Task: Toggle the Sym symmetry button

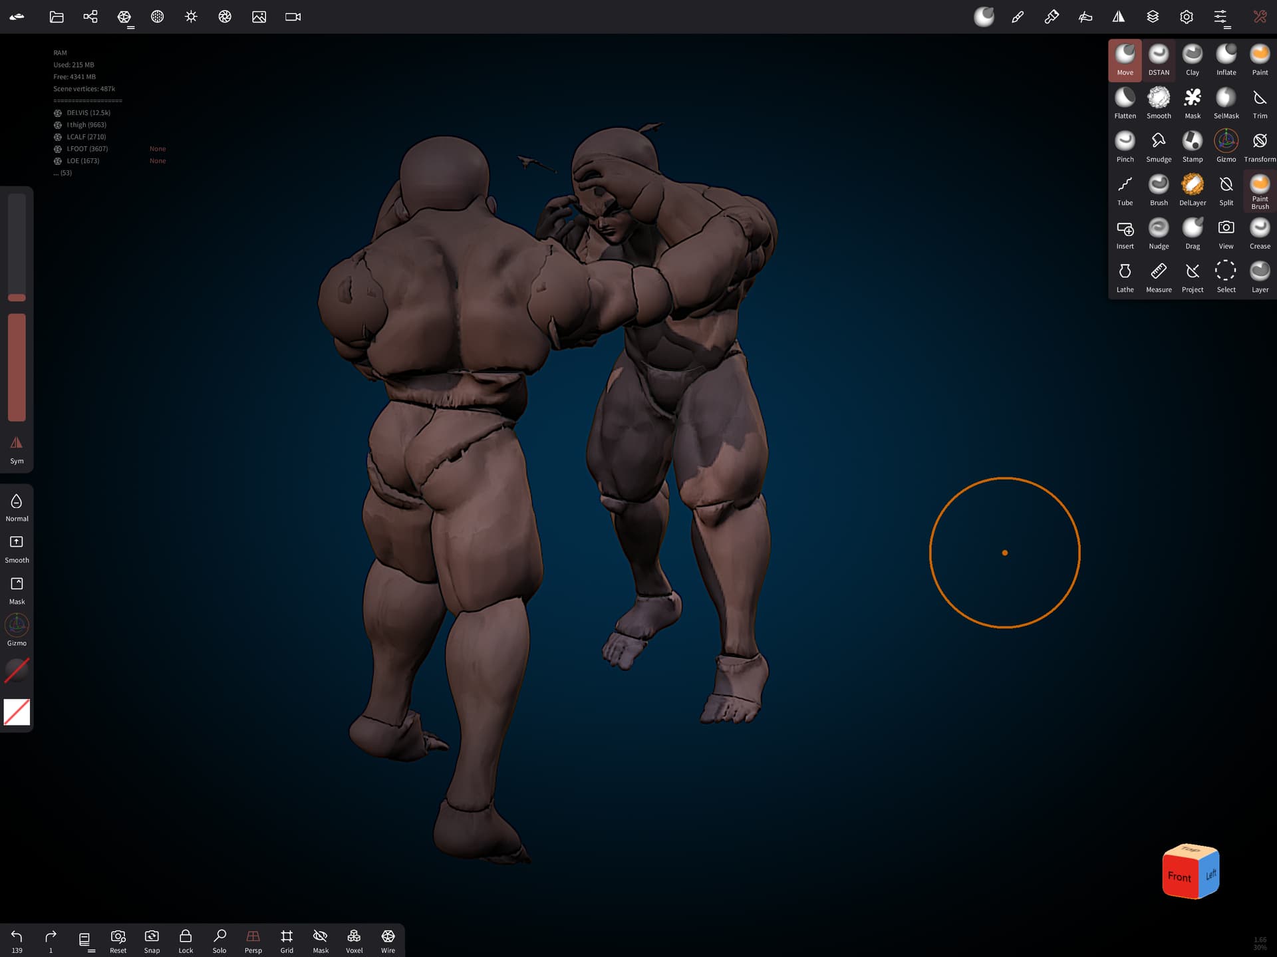Action: tap(17, 449)
